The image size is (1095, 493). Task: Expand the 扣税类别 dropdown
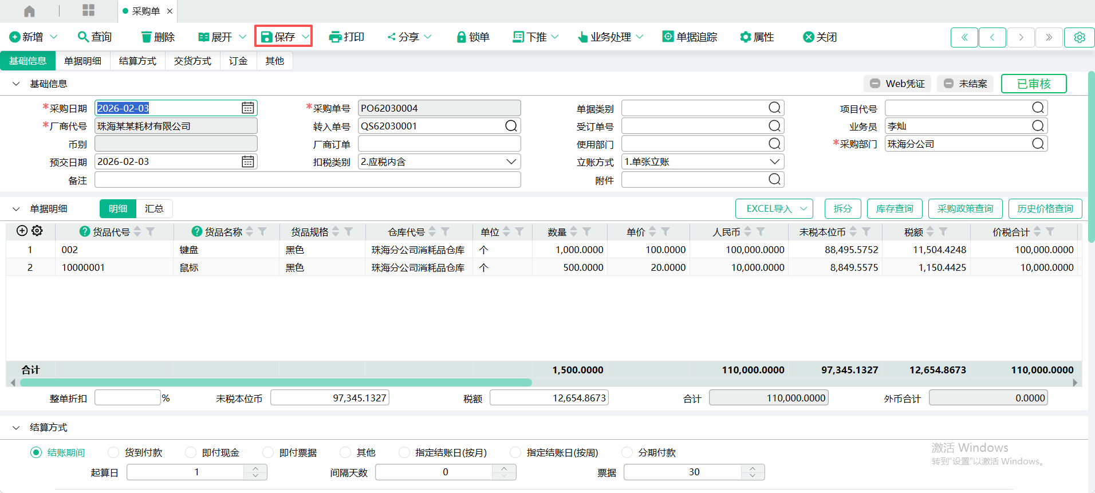coord(511,162)
